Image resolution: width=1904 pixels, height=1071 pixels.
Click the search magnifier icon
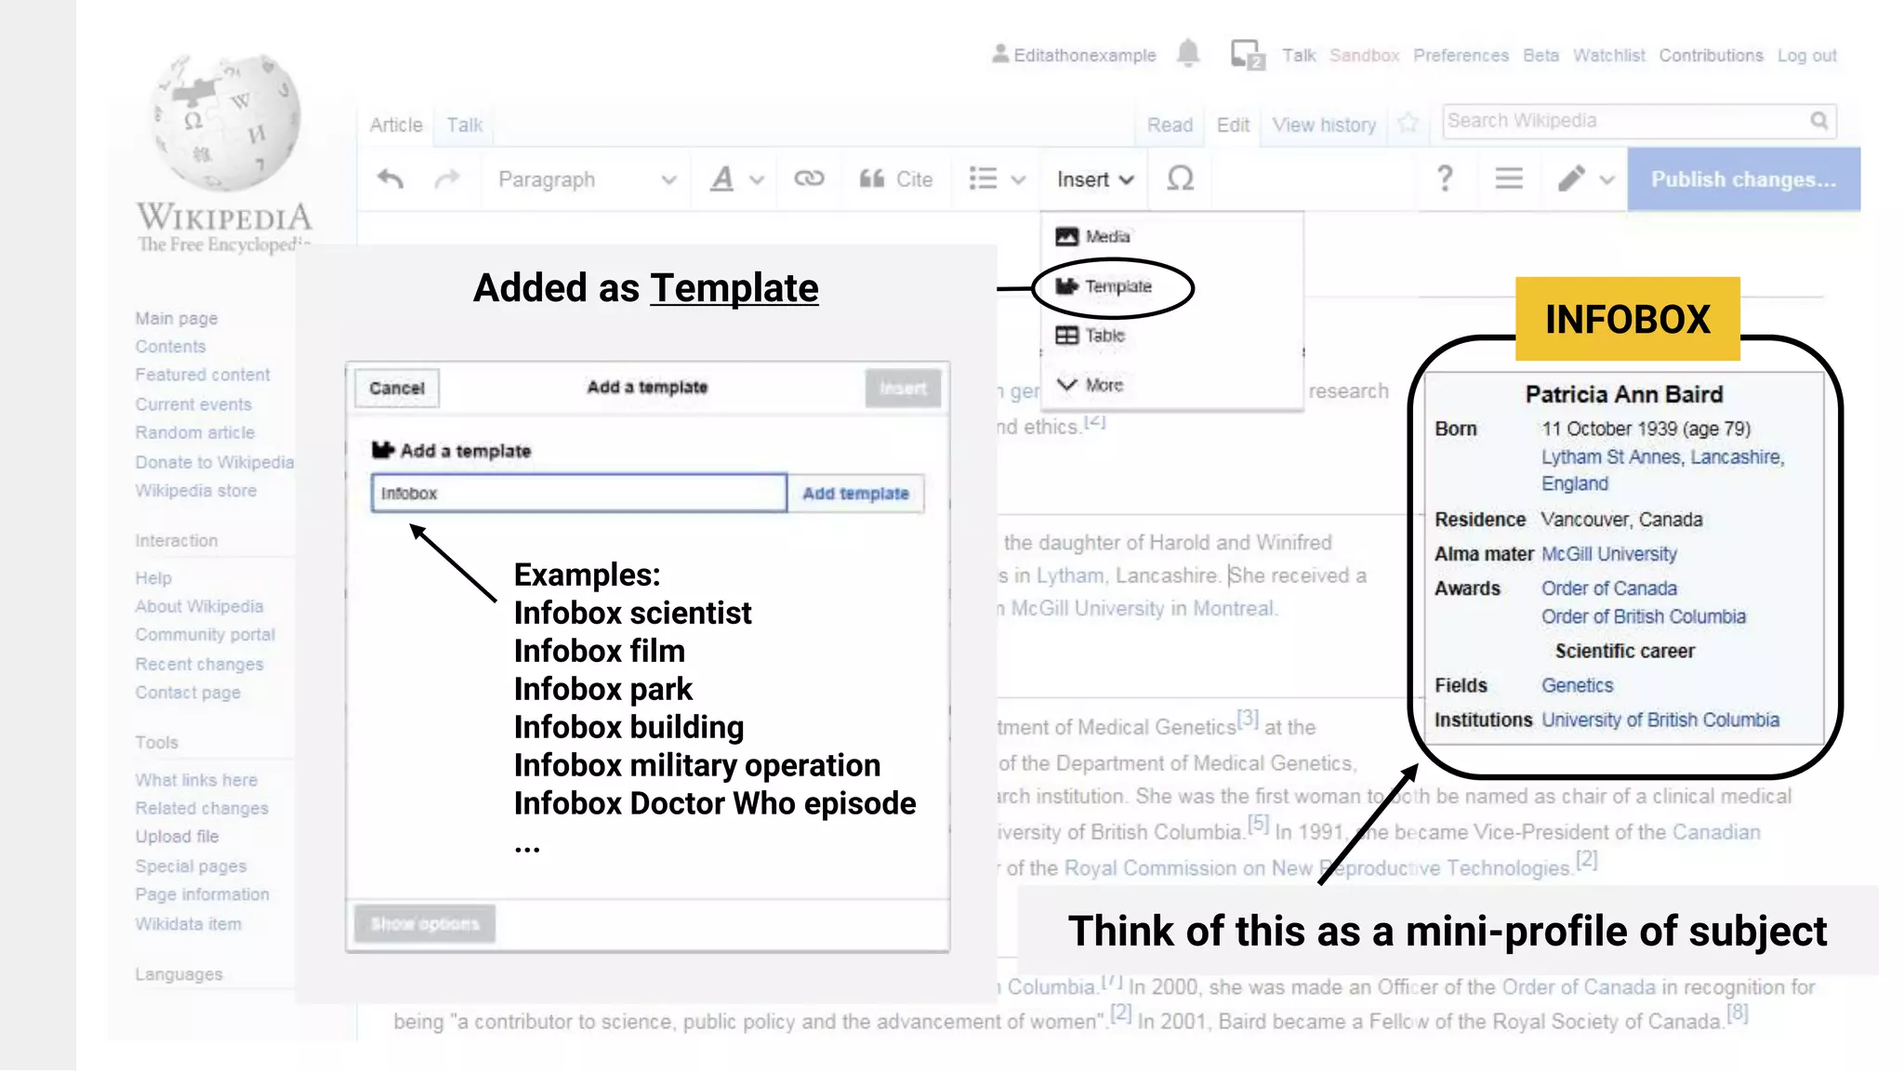tap(1819, 121)
